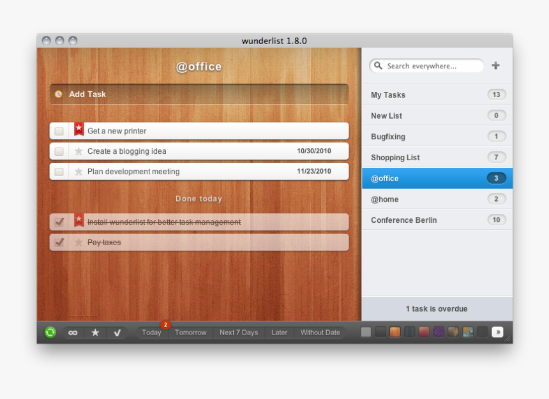Click the 10/30/2010 due date

click(x=314, y=151)
